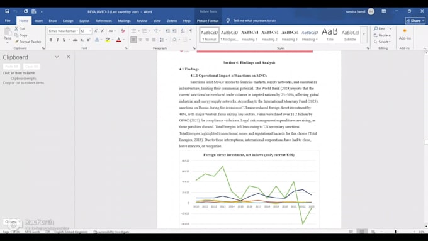The image size is (428, 241).
Task: Click the Share button
Action: click(415, 21)
